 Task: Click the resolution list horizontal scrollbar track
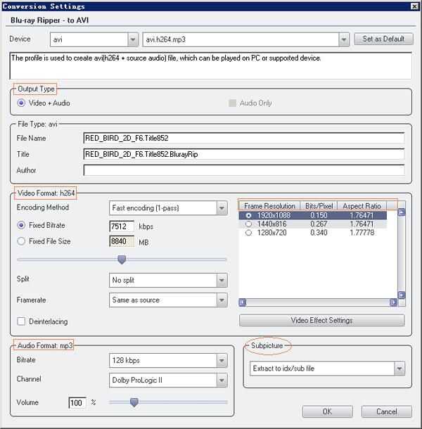[x=318, y=302]
